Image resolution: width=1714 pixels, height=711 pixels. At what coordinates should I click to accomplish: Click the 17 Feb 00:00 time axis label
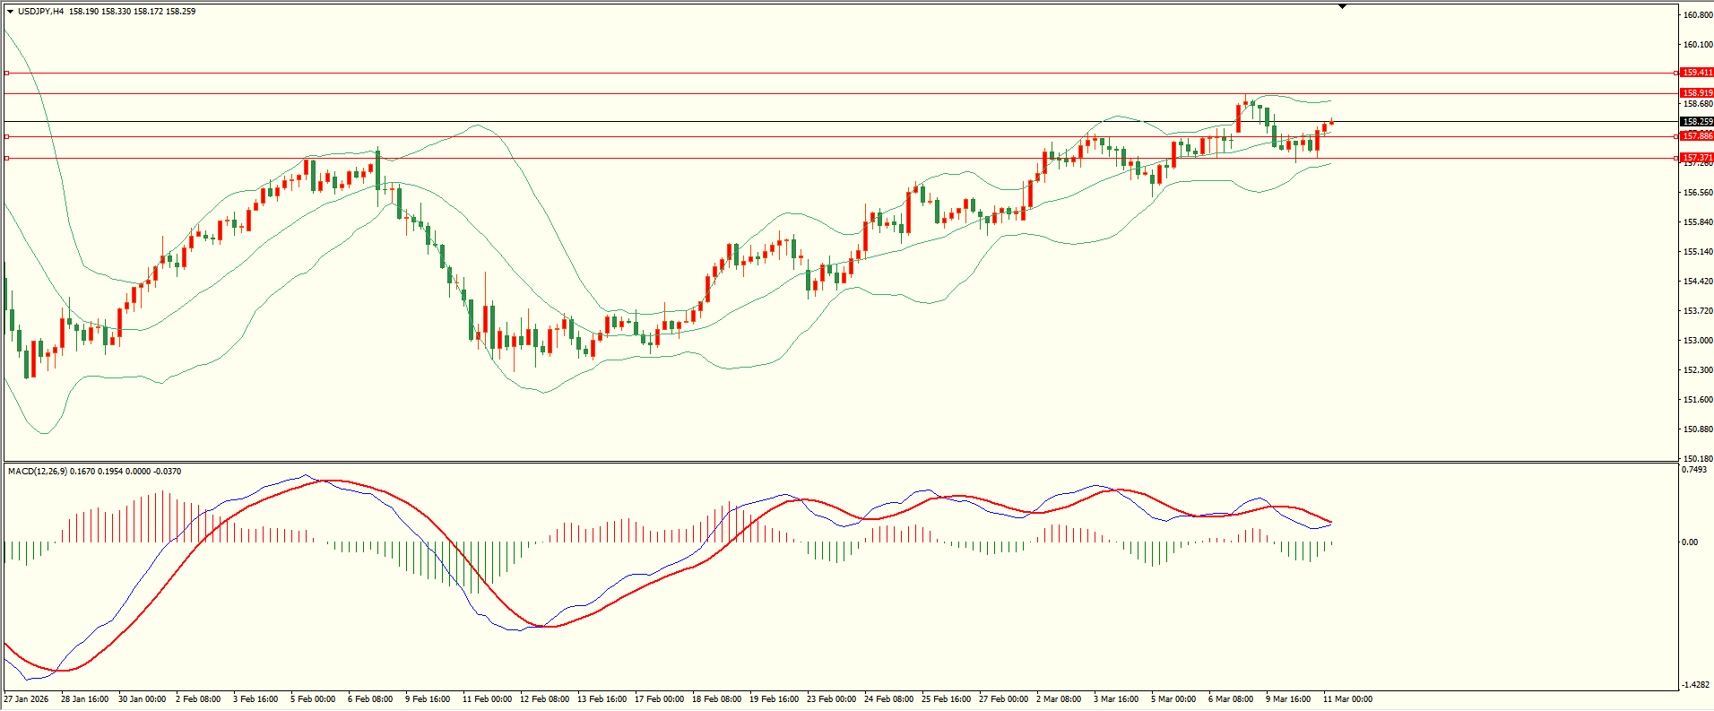pyautogui.click(x=659, y=699)
